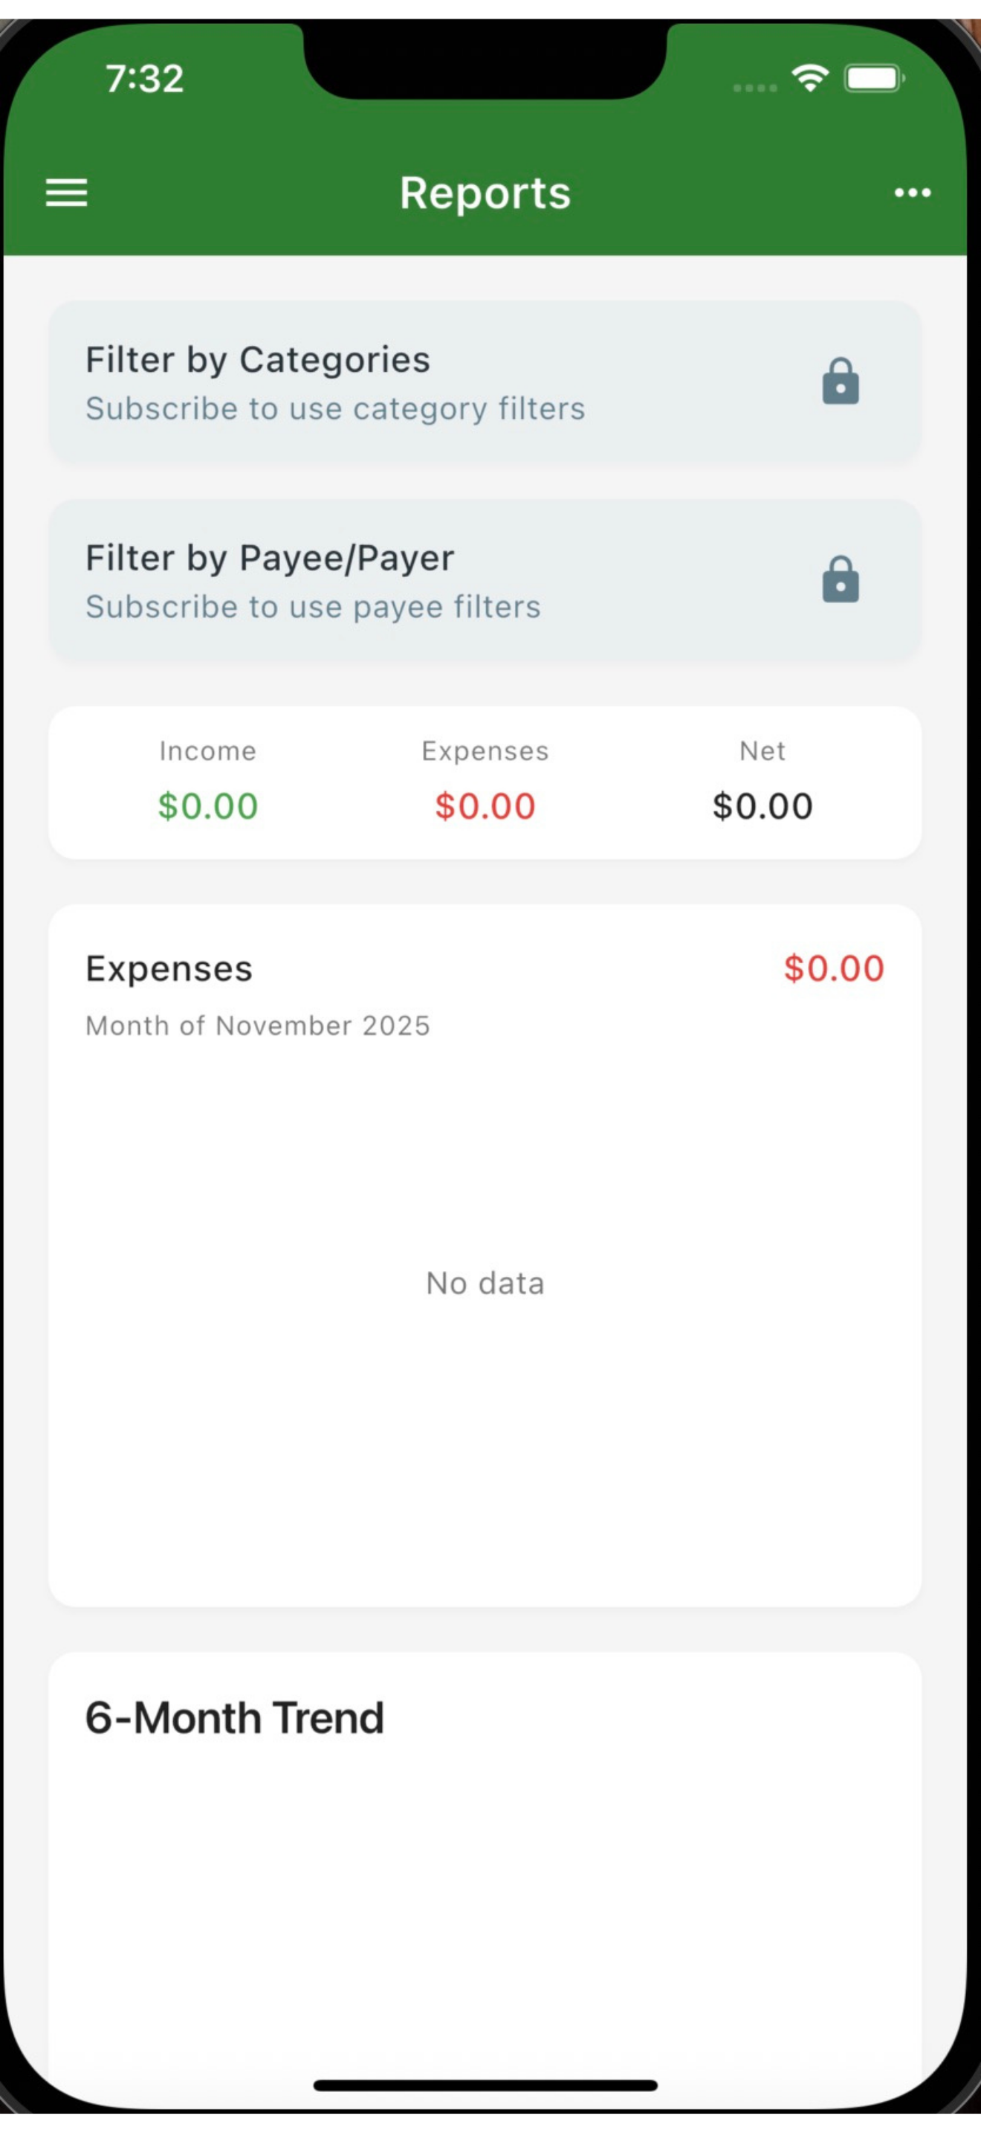Tap the 'No data' chart placeholder

485,1284
